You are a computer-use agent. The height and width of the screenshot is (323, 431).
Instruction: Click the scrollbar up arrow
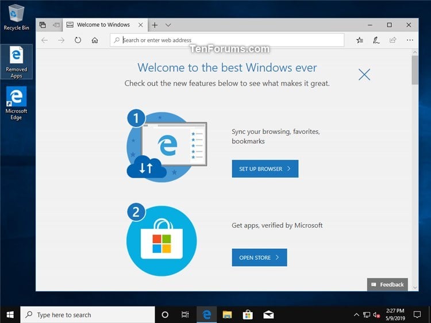coord(415,52)
